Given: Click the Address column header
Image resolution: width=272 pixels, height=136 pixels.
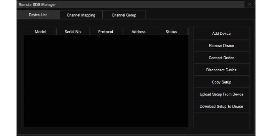Looking at the screenshot, I should click(139, 32).
